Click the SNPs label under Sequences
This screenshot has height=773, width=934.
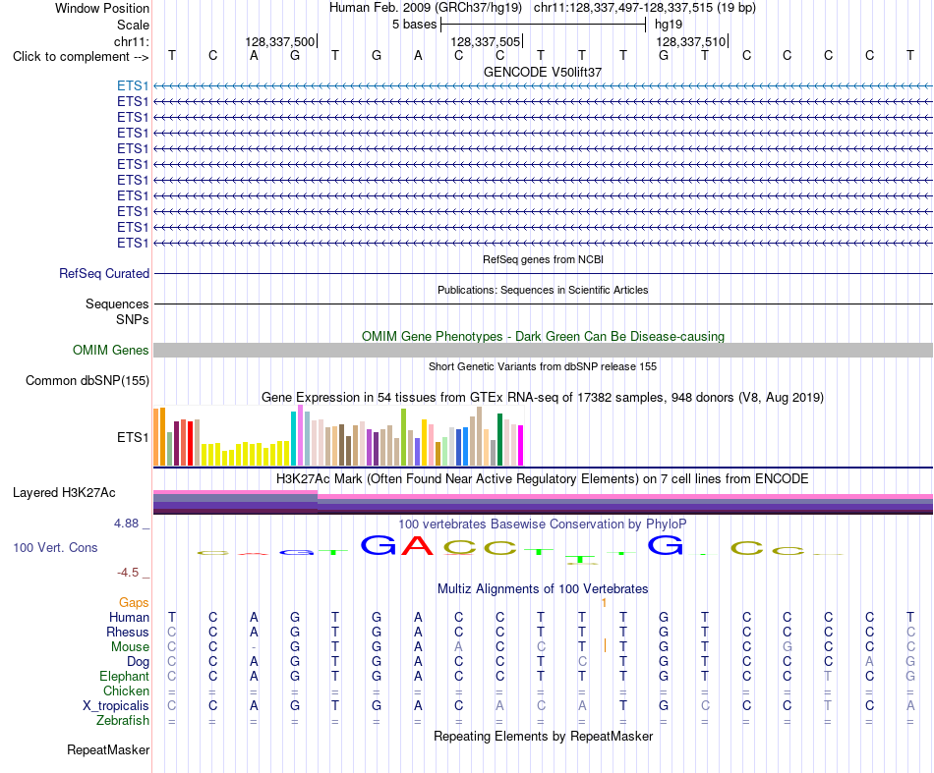(x=133, y=319)
